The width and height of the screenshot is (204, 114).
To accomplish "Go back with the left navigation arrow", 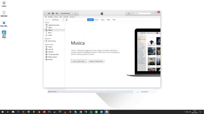I will point(46,20).
